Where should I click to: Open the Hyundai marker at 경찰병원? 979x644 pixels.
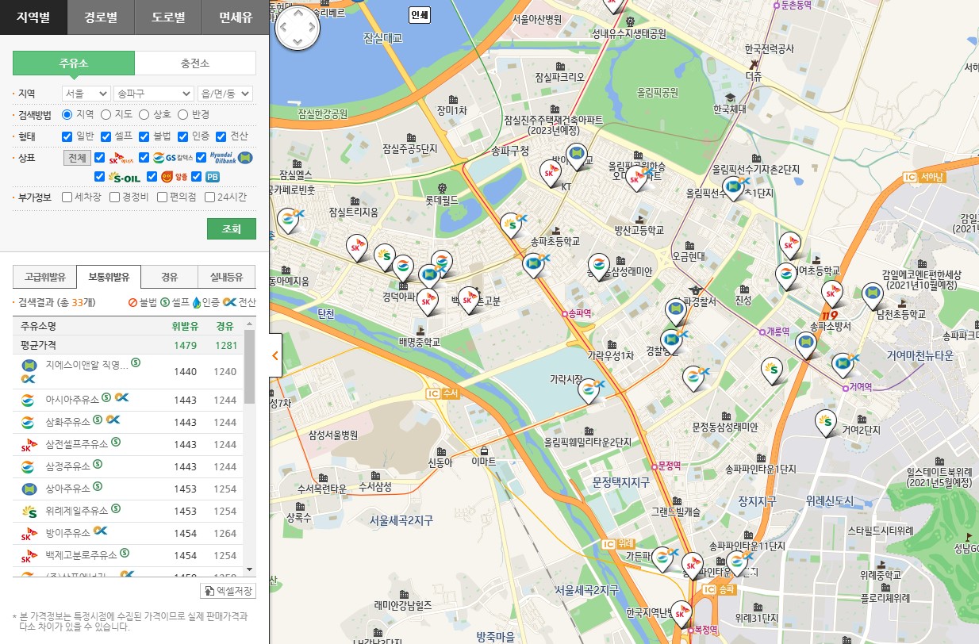(671, 341)
